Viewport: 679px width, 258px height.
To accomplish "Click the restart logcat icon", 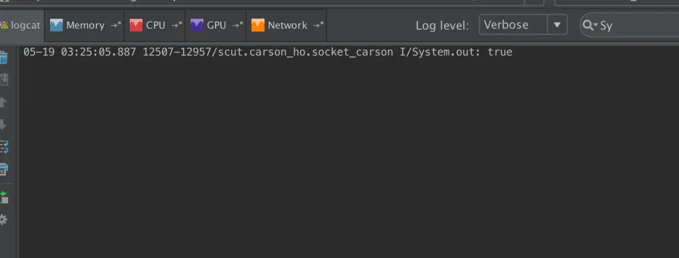I will (3, 197).
